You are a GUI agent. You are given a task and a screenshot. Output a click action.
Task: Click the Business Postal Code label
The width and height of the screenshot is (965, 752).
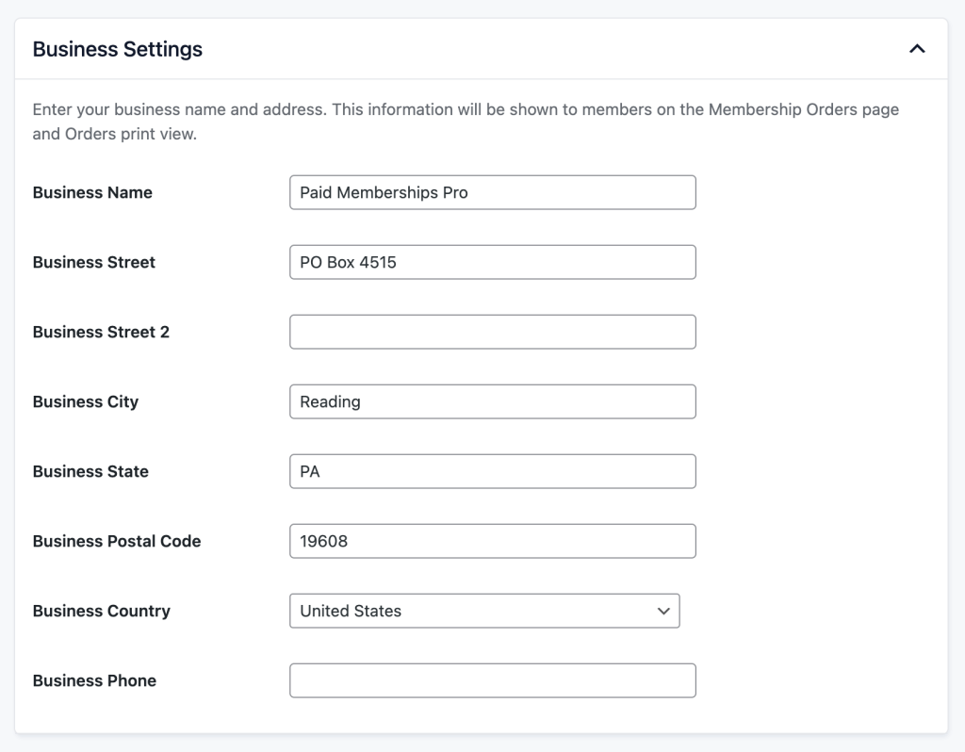tap(117, 541)
